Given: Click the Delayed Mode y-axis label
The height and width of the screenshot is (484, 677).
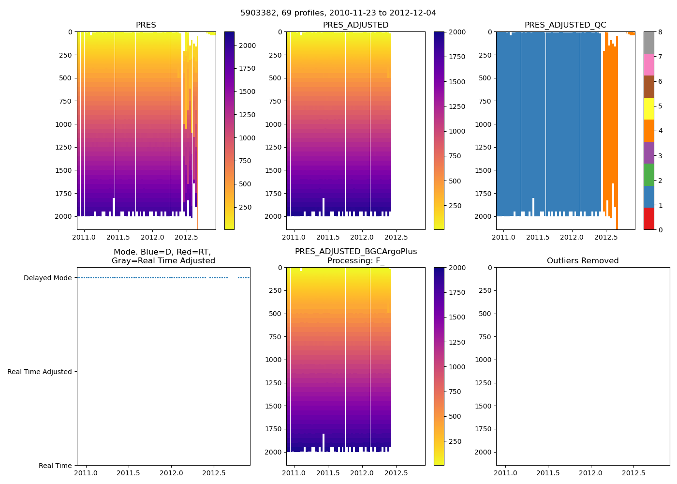Looking at the screenshot, I should (47, 278).
